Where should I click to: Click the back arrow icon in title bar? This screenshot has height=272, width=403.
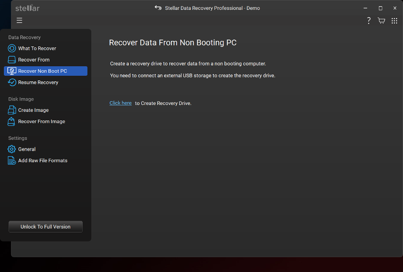[158, 8]
